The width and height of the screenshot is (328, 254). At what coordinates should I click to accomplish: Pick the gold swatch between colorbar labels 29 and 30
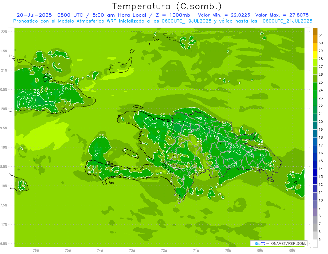coord(315,47)
